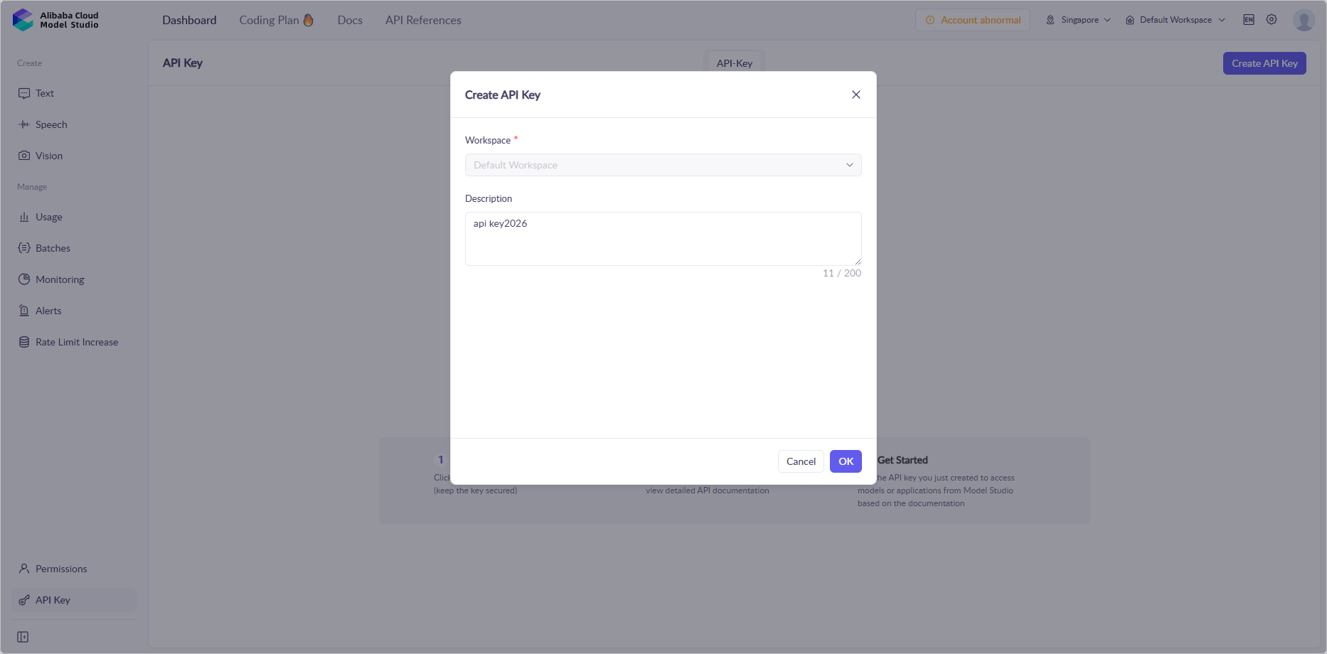Click the Alibaba Cloud Model Studio logo
This screenshot has width=1327, height=654.
click(x=55, y=20)
